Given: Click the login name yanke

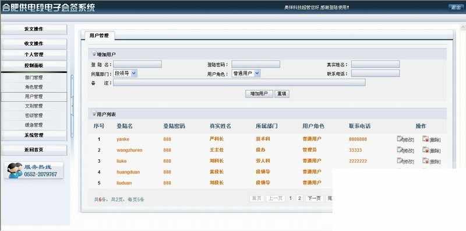Looking at the screenshot, I should coord(123,139).
